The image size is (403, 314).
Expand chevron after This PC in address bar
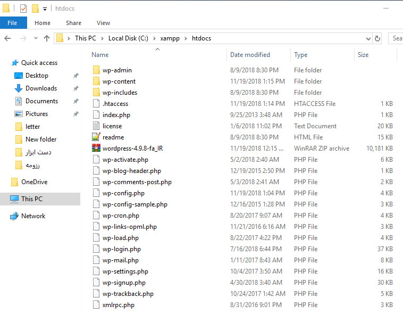[102, 39]
